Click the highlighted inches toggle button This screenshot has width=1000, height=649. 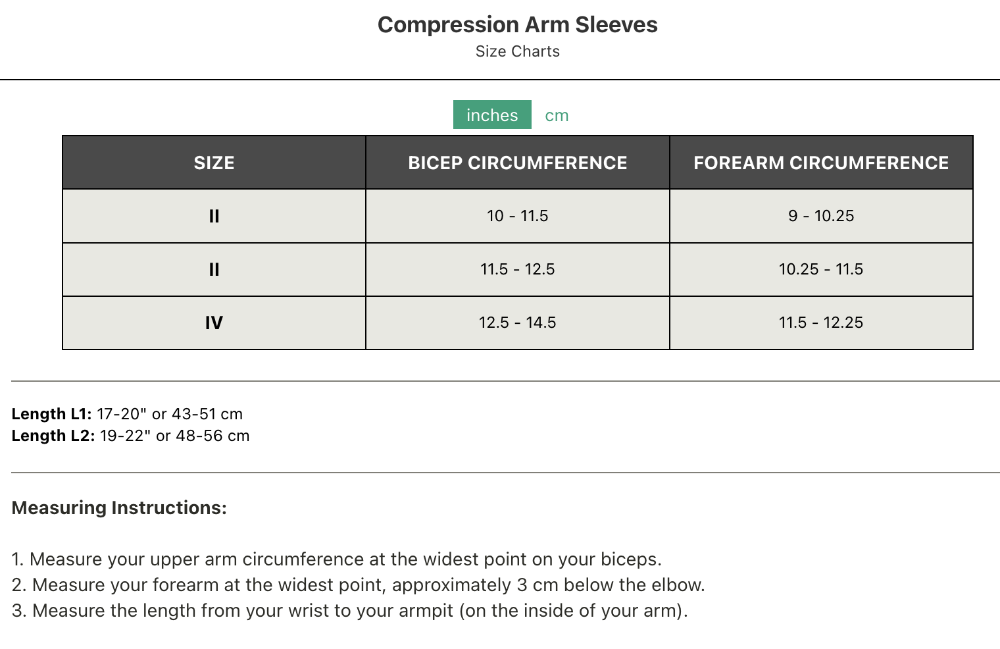tap(491, 115)
